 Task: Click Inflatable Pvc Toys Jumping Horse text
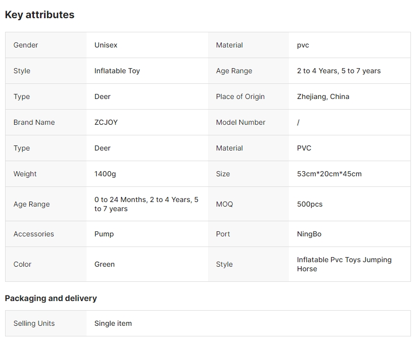344,264
